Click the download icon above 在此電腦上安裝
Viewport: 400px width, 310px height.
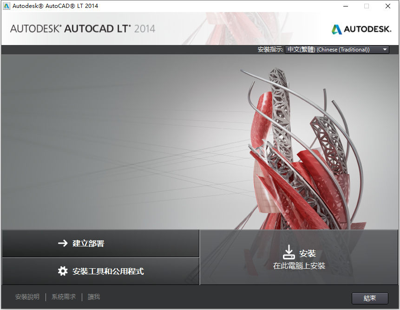click(x=289, y=252)
